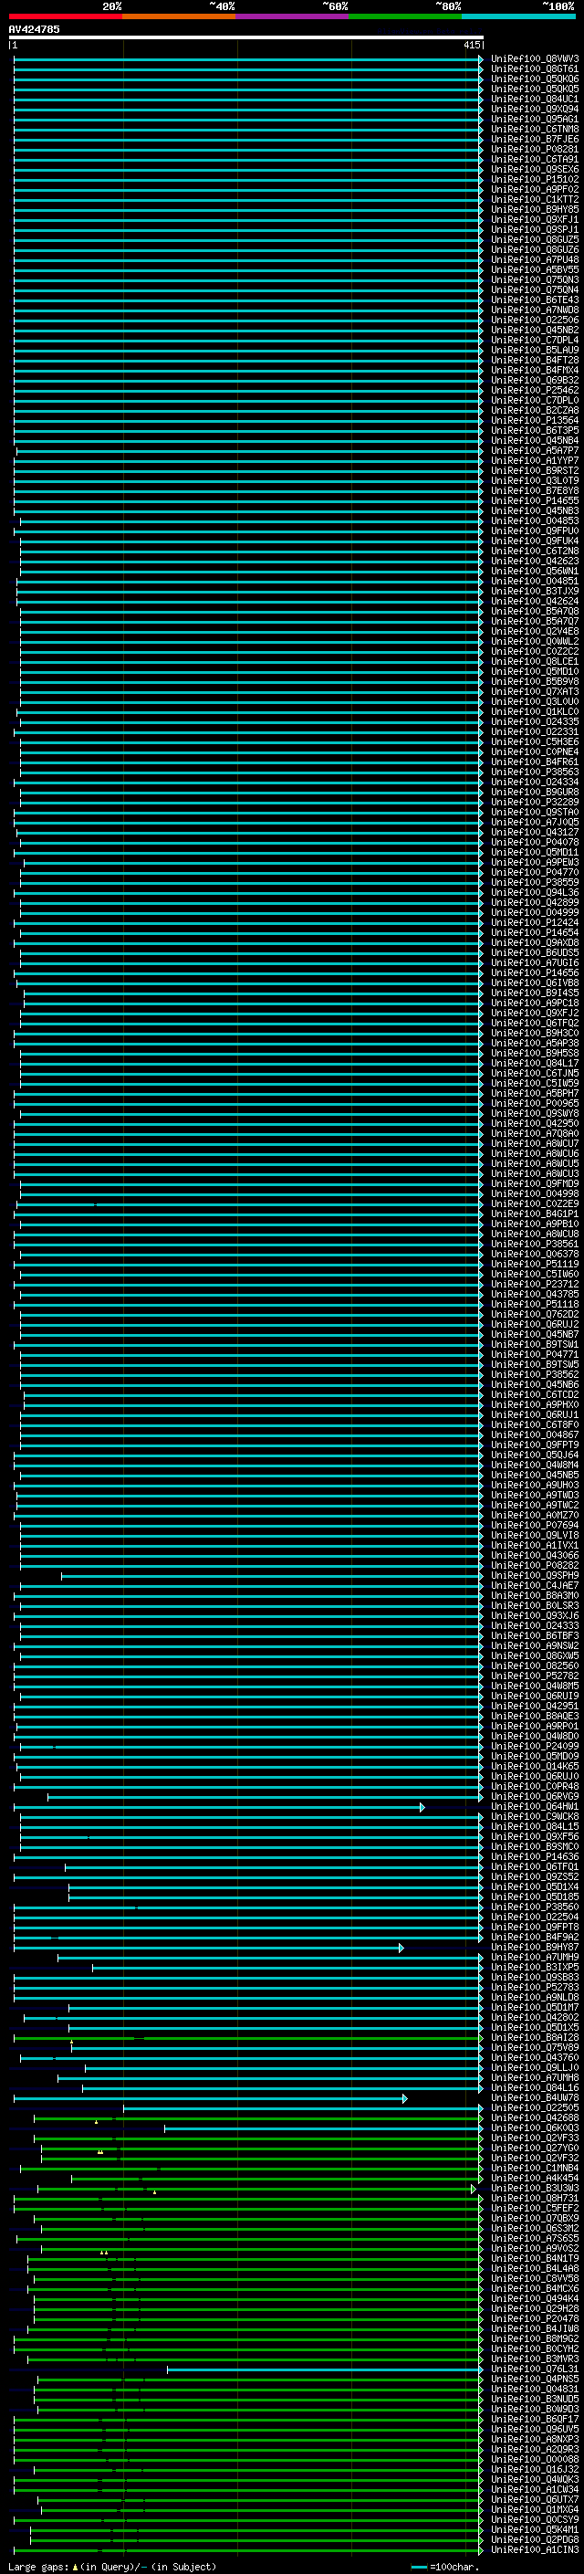The height and width of the screenshot is (2574, 584).
Task: Click hit label UniRef100_B6TE43
Action: [534, 299]
